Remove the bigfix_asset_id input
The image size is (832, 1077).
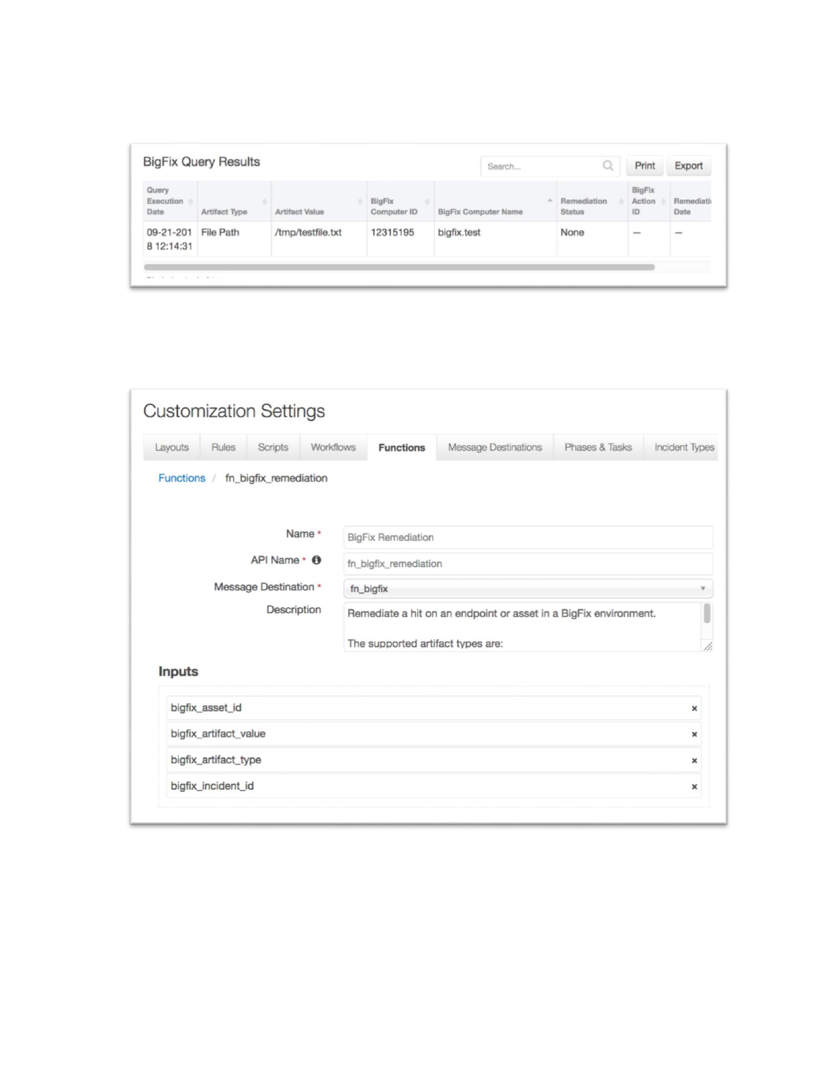694,708
